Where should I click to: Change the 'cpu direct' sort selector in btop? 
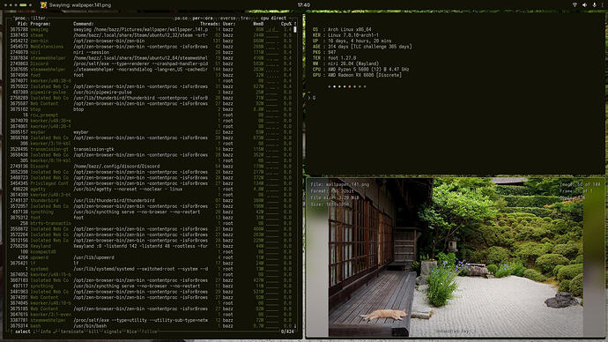[273, 18]
